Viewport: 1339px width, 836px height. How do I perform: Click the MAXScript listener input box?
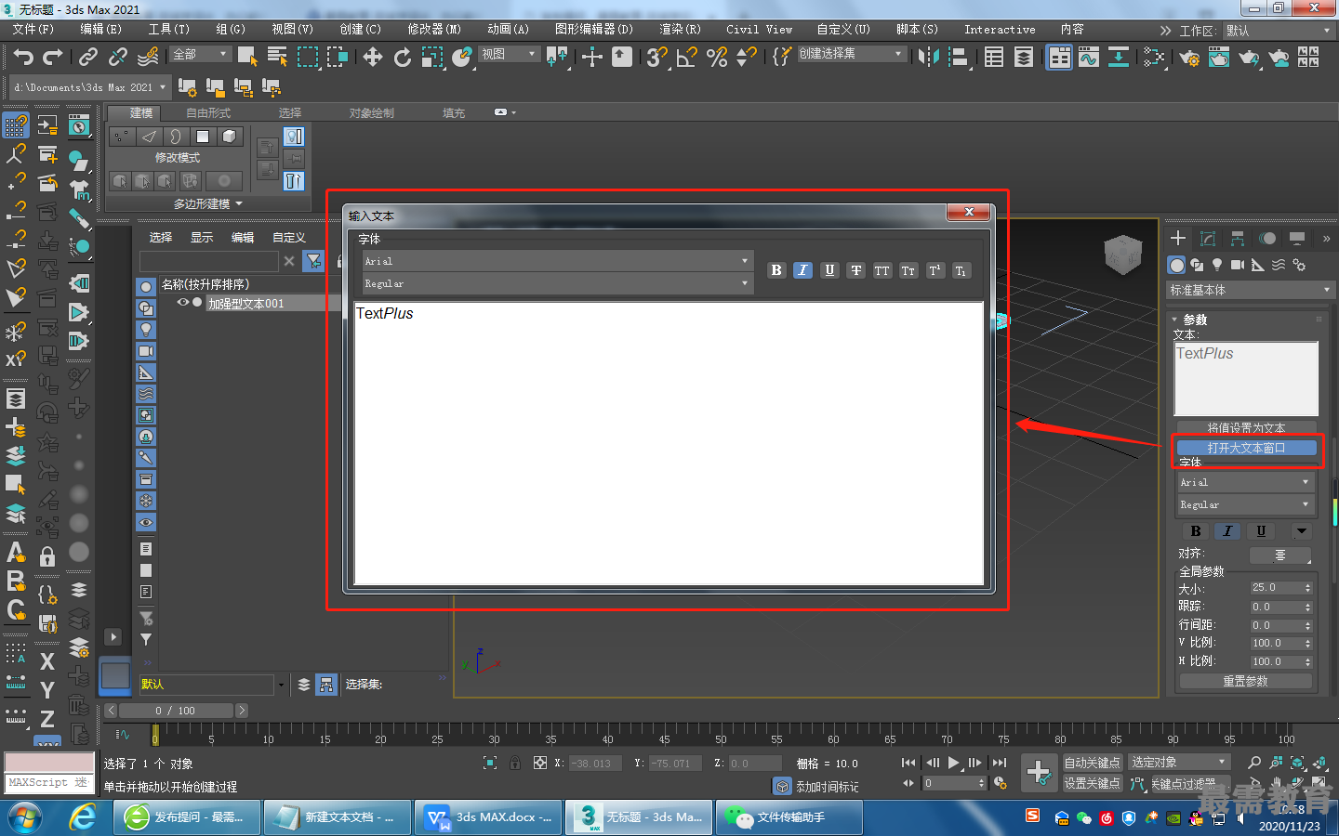click(x=49, y=782)
